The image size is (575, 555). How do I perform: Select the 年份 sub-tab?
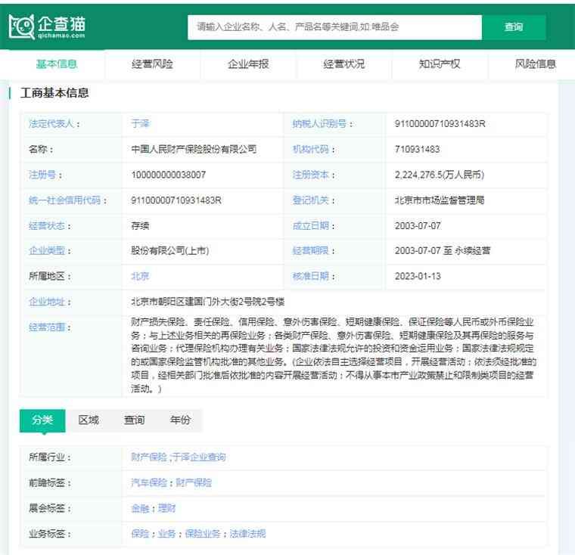[180, 420]
